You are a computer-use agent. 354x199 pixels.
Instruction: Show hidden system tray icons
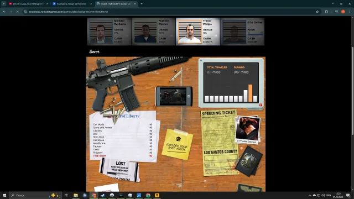click(x=310, y=195)
